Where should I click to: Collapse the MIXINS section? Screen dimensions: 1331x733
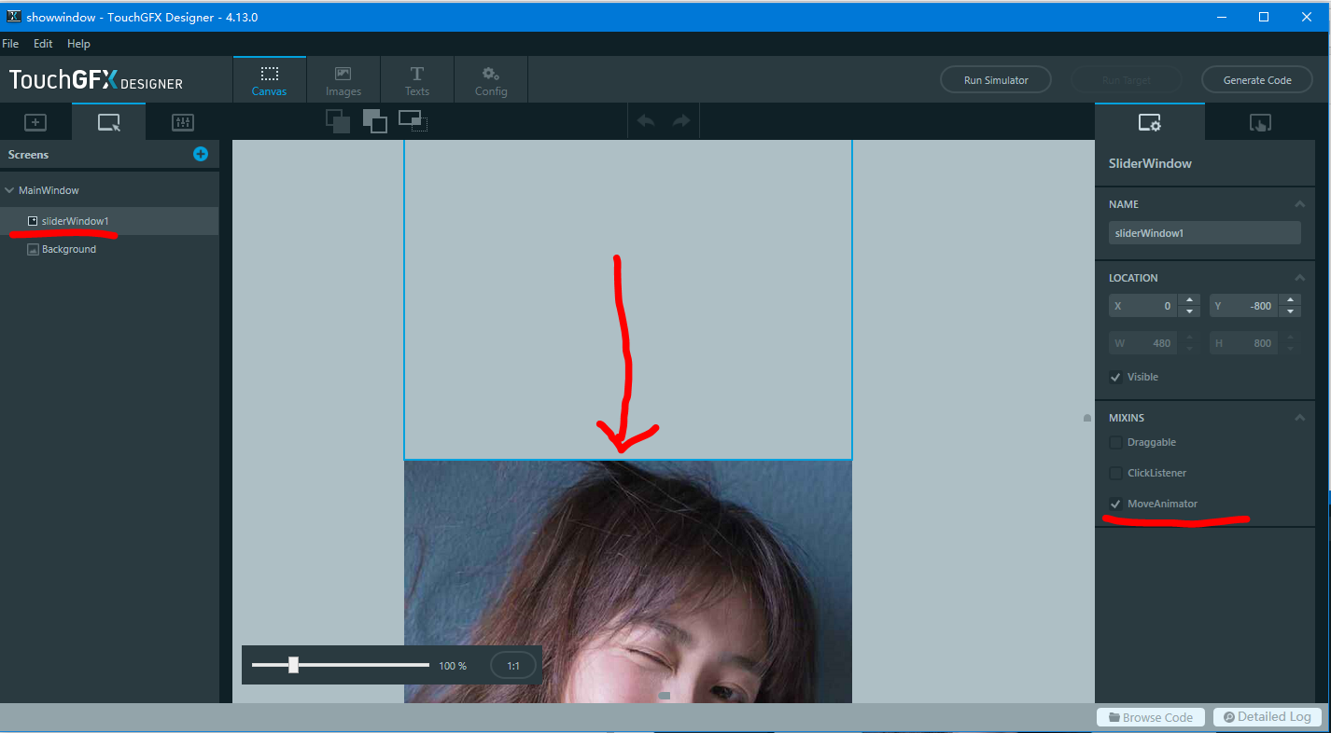(x=1299, y=417)
